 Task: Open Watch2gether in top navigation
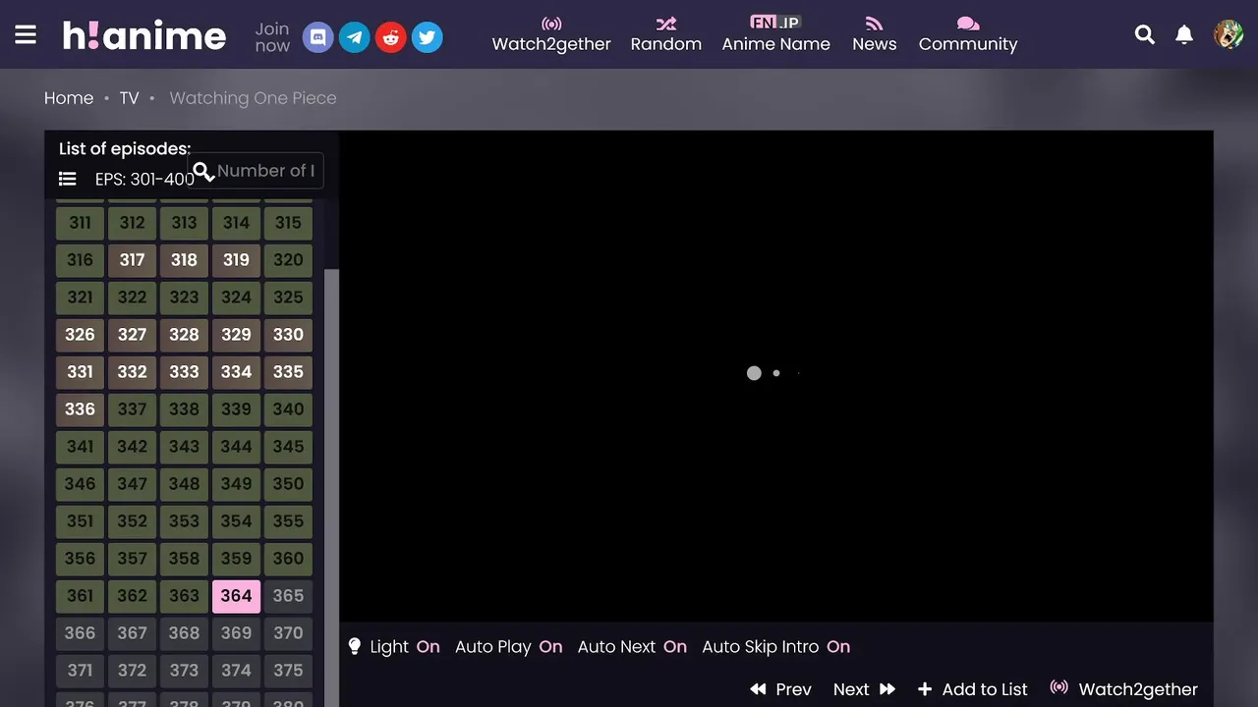click(x=551, y=35)
